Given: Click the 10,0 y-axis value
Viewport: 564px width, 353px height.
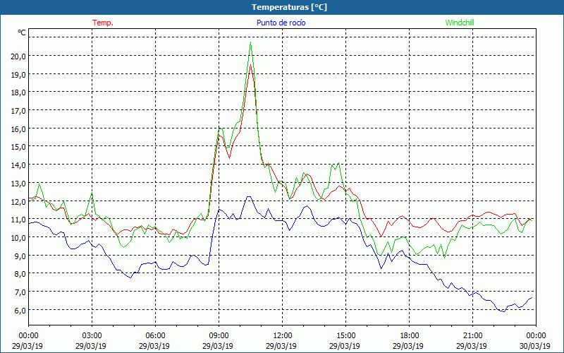Looking at the screenshot, I should (x=18, y=238).
